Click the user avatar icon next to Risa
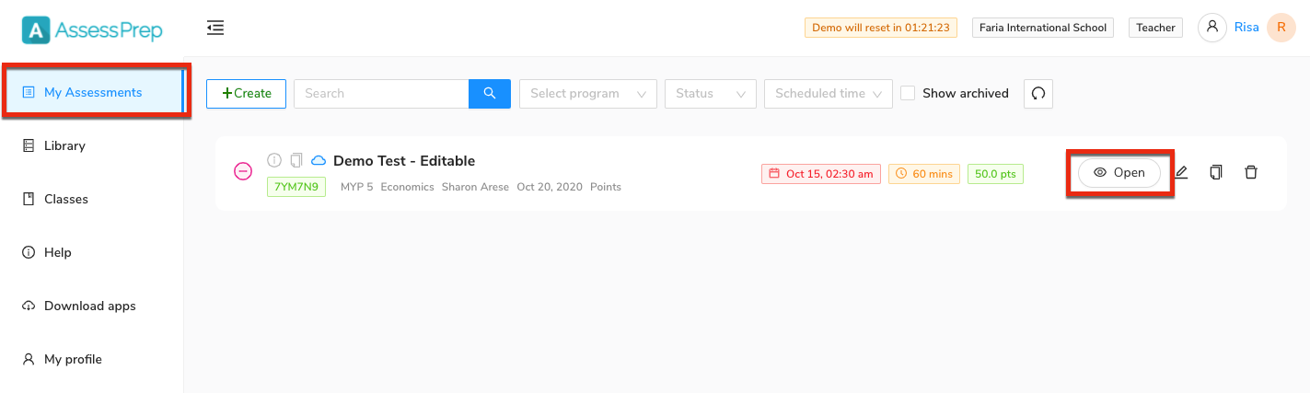The height and width of the screenshot is (393, 1310). pyautogui.click(x=1211, y=28)
